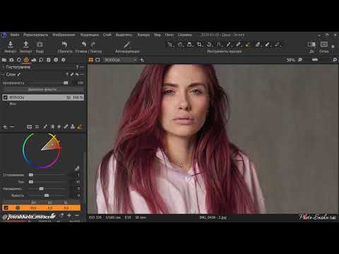Image resolution: width=339 pixels, height=254 pixels.
Task: Click the display mask icon in Layers toolbar
Action: (x=29, y=127)
